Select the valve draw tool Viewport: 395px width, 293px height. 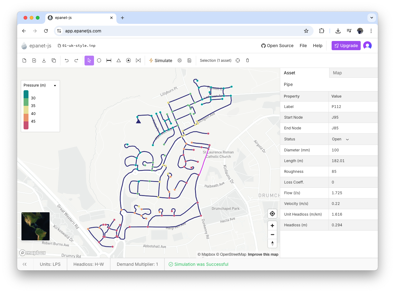point(138,61)
